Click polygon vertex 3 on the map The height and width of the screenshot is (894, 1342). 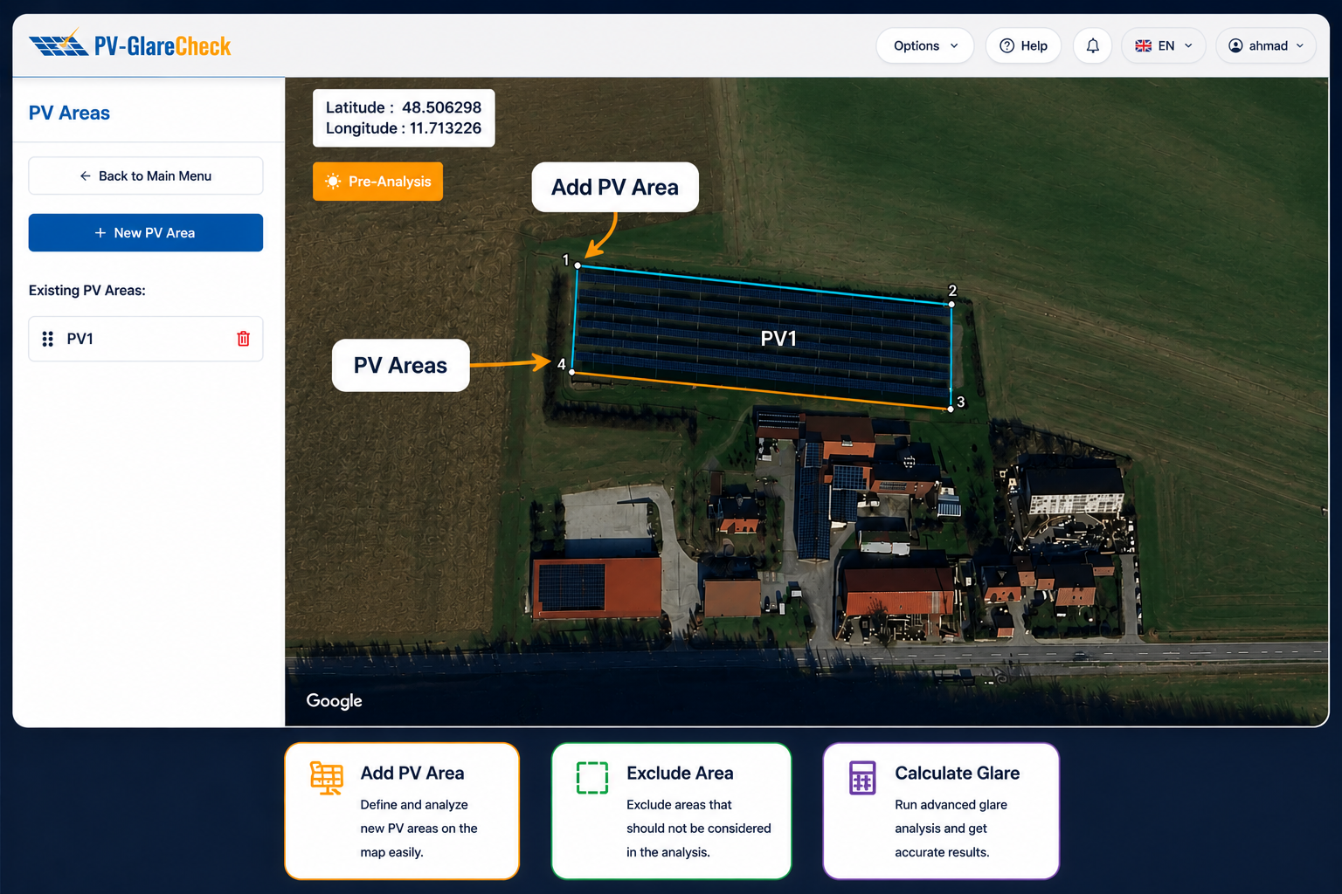(x=951, y=409)
